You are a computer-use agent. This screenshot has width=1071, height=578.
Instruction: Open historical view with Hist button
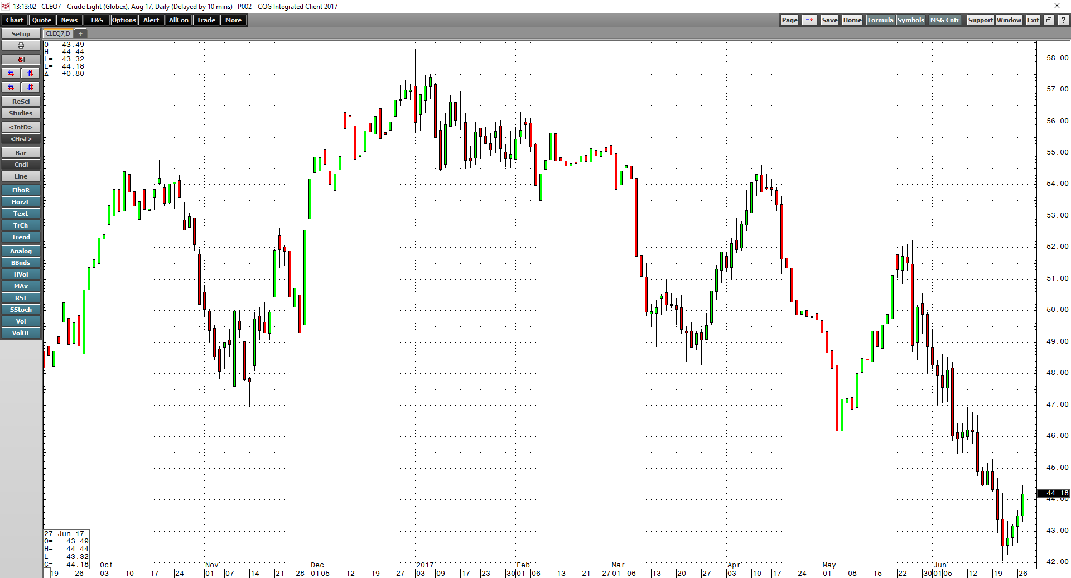point(21,139)
